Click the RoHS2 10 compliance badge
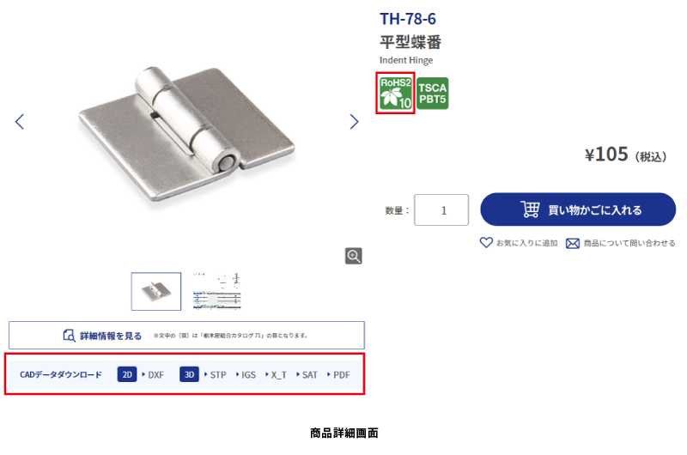 coord(395,93)
